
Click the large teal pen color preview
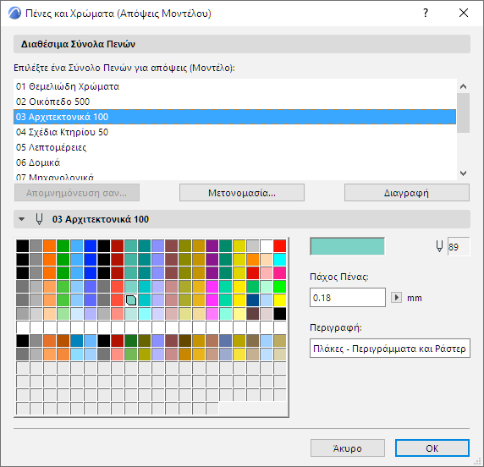[347, 246]
